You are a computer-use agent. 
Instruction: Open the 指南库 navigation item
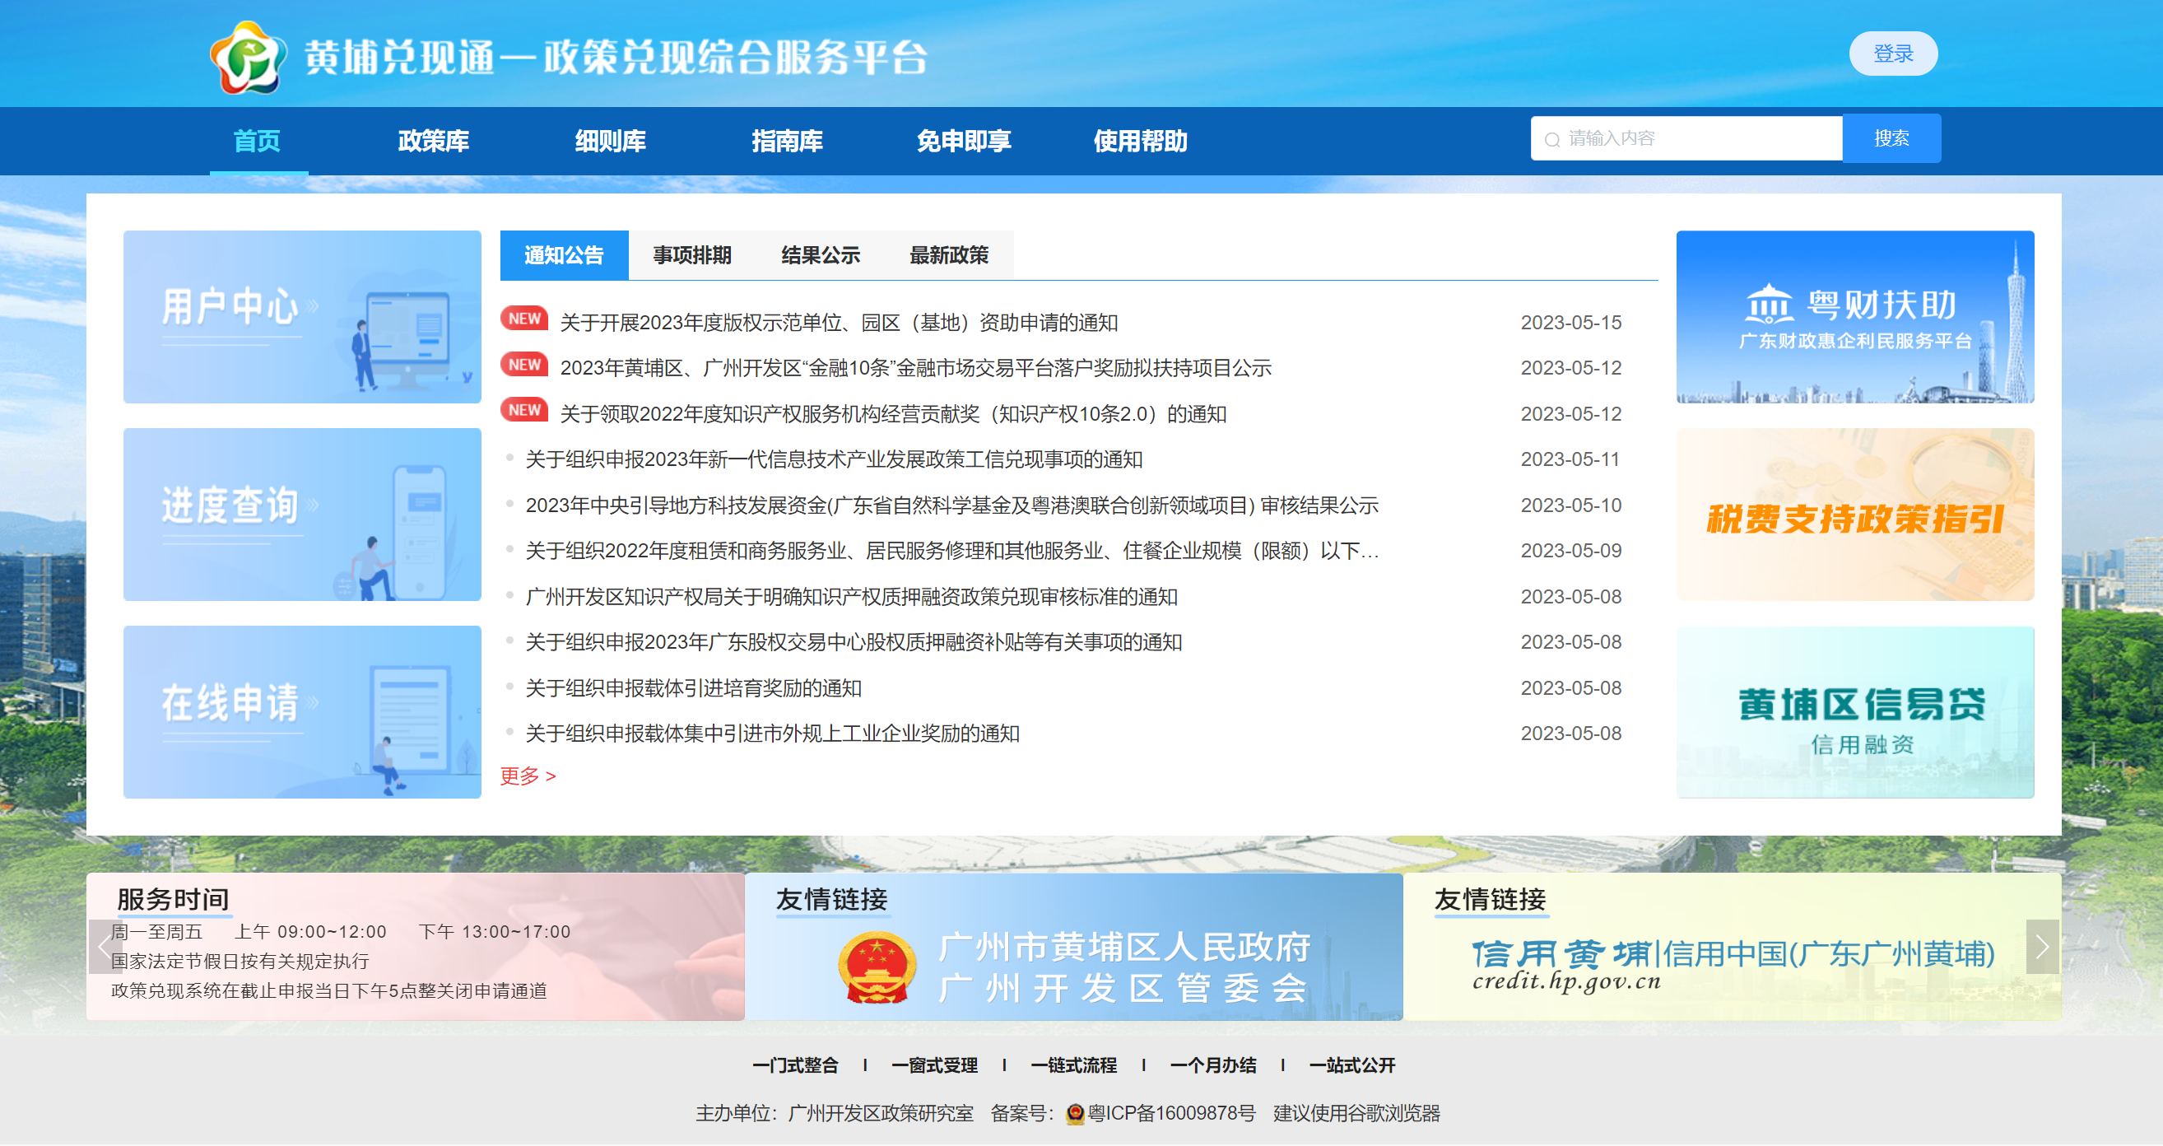point(787,140)
